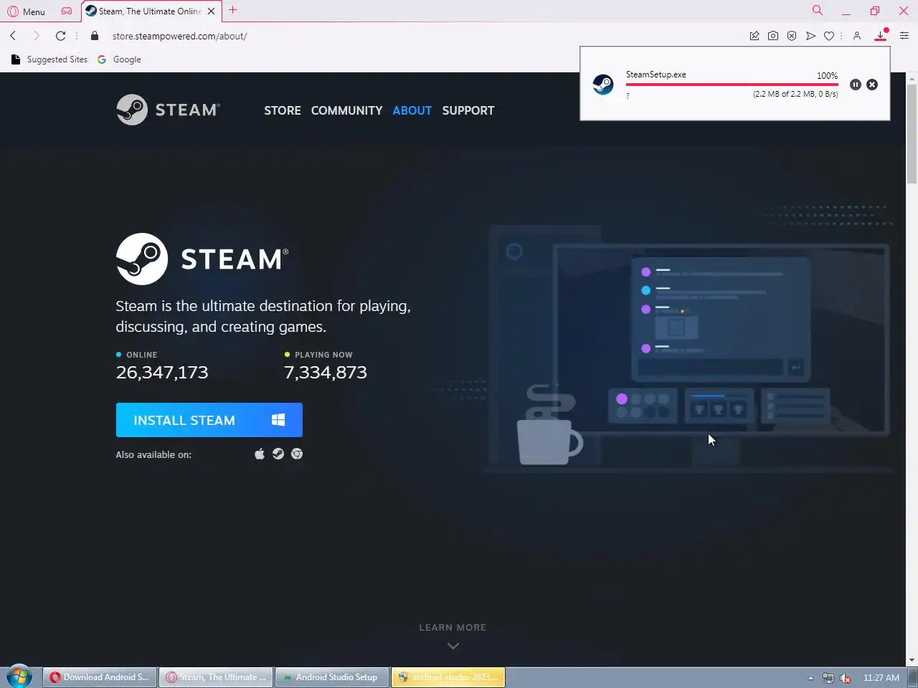
Task: Click the share page icon in toolbar
Action: 754,36
